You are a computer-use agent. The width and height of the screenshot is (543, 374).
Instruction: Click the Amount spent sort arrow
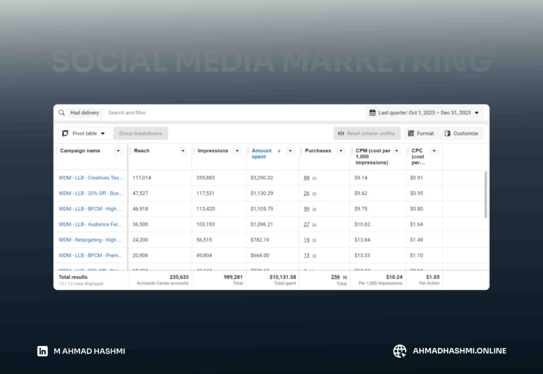(x=279, y=151)
